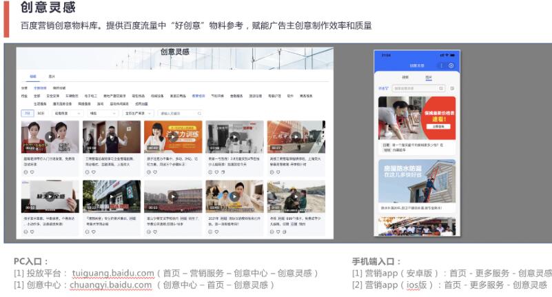Open mobile card with women cleaning floor
552x297 pixels.
coord(417,125)
